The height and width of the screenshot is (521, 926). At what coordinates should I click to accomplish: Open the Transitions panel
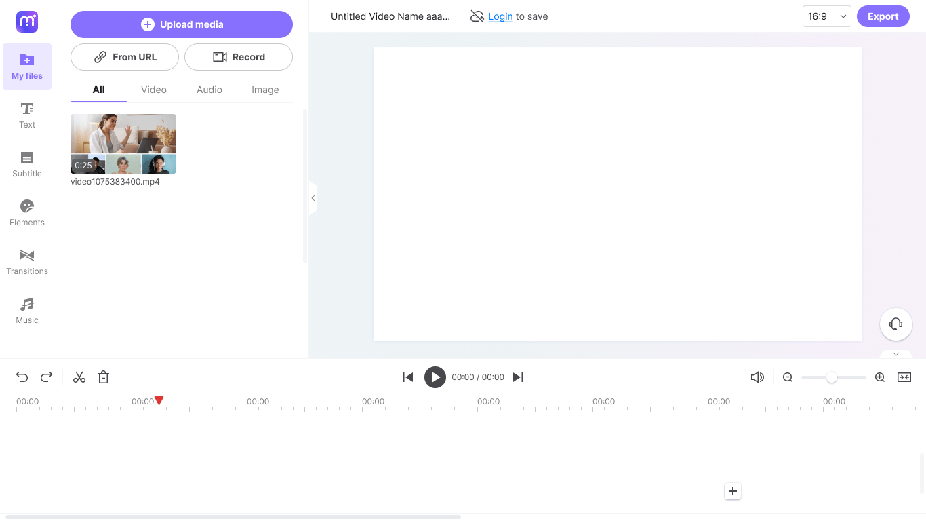tap(27, 262)
